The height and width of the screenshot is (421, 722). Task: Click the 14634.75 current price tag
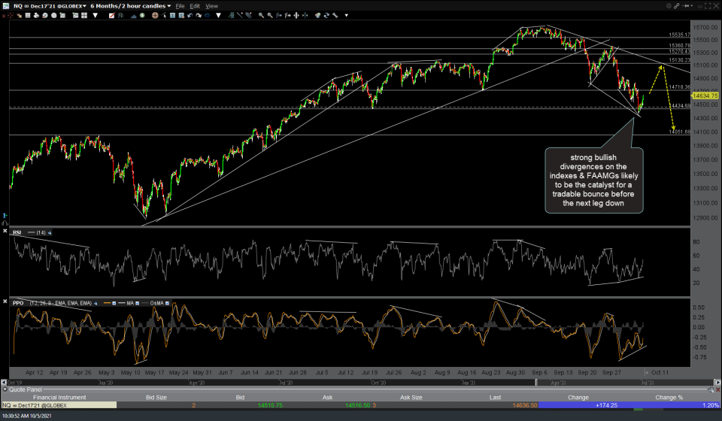click(705, 95)
